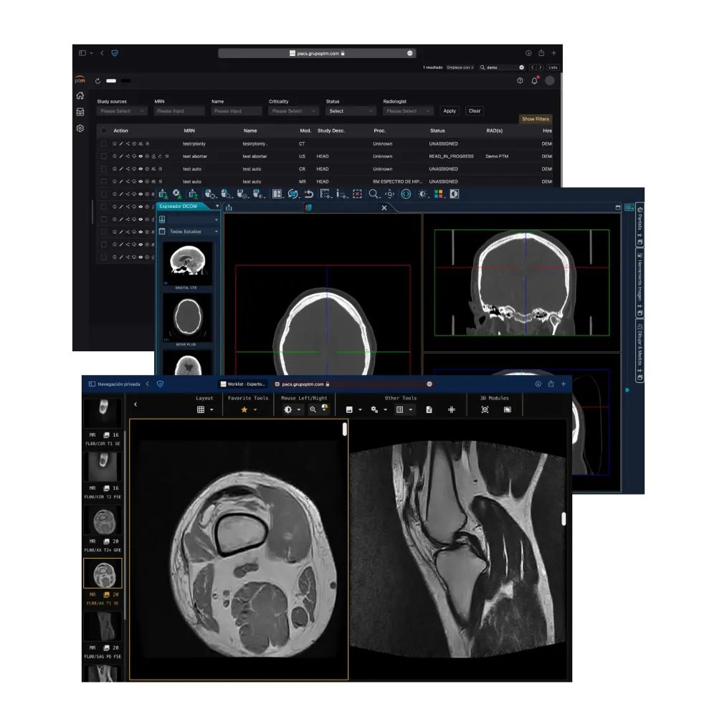The width and height of the screenshot is (717, 727).
Task: Select the window level contrast tool in MR viewer
Action: [x=288, y=409]
